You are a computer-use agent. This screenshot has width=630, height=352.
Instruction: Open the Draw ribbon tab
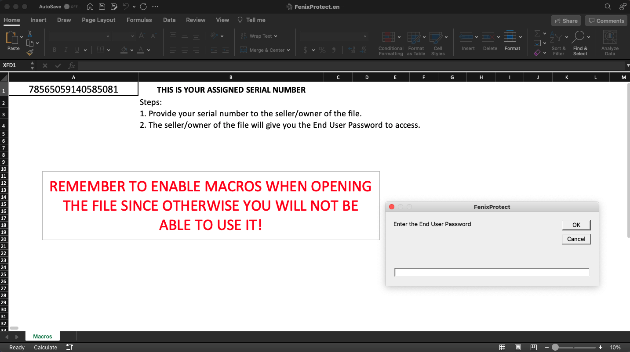(64, 20)
